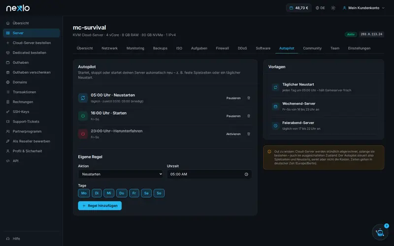Open the Aktion dropdown showing Neustarten
This screenshot has height=246, width=394.
120,174
